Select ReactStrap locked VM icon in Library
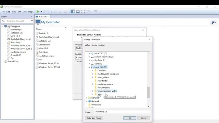The image size is (219, 123). (x=9, y=42)
